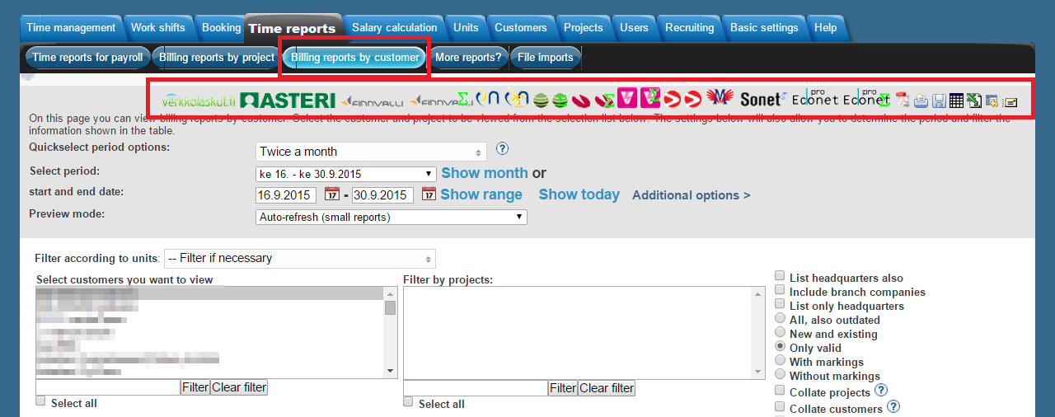Export the report as PDF
Image resolution: width=1055 pixels, height=417 pixels.
coord(903,101)
